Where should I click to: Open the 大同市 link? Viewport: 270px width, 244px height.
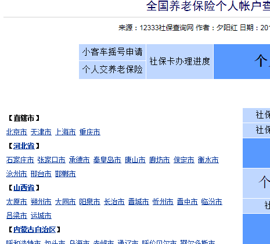[x=66, y=202]
